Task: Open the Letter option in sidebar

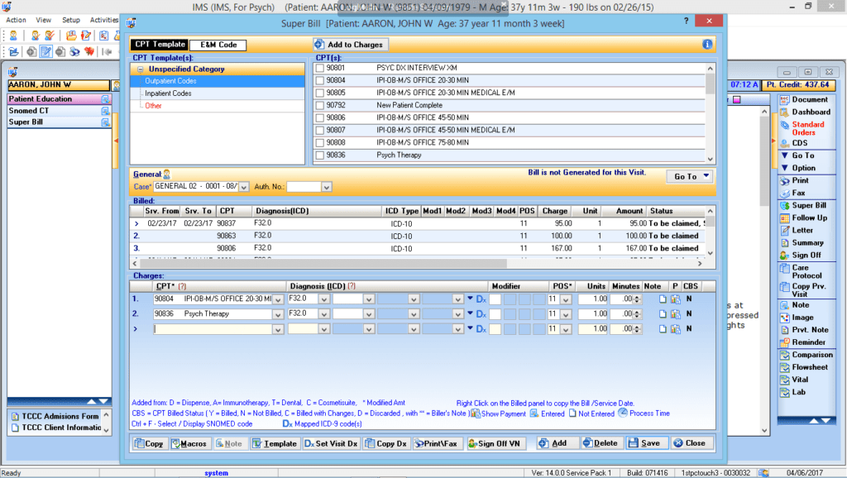Action: (x=802, y=230)
